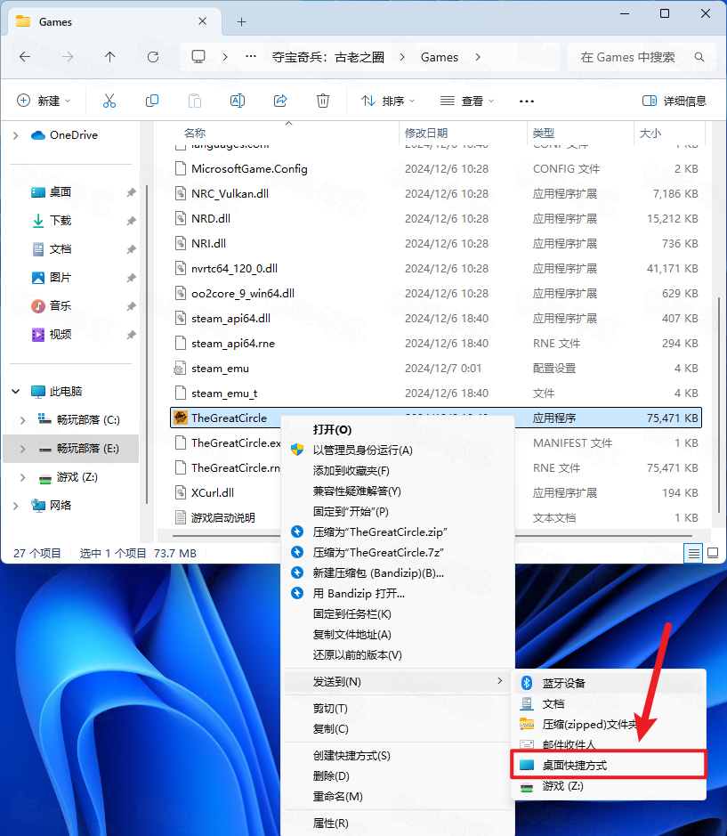The image size is (727, 836).
Task: Click the Downloads arrow icon in sidebar
Action: click(38, 221)
